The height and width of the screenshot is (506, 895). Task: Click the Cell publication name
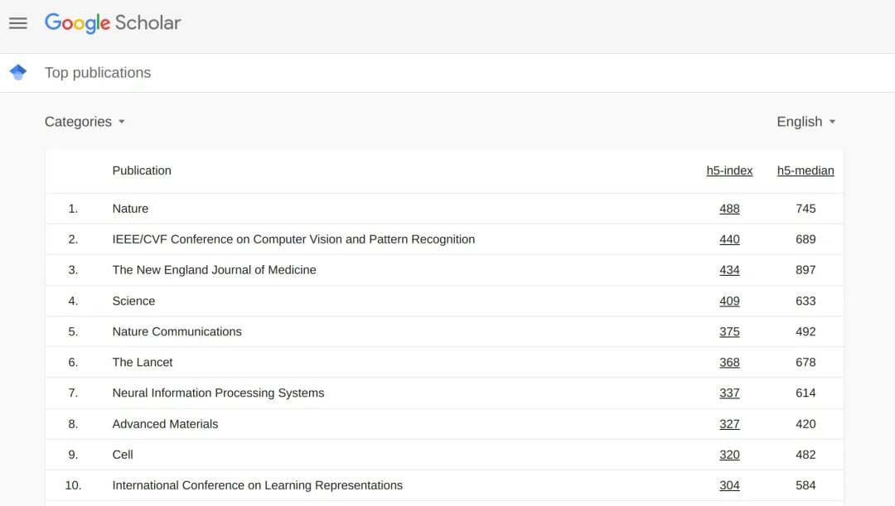point(123,455)
